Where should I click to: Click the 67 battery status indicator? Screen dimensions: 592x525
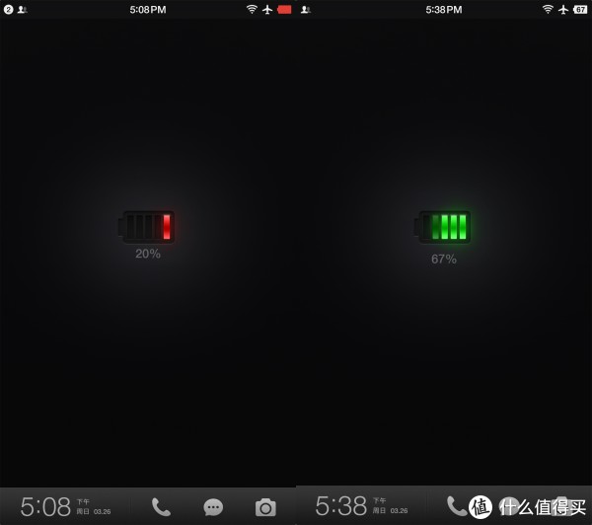coord(580,10)
